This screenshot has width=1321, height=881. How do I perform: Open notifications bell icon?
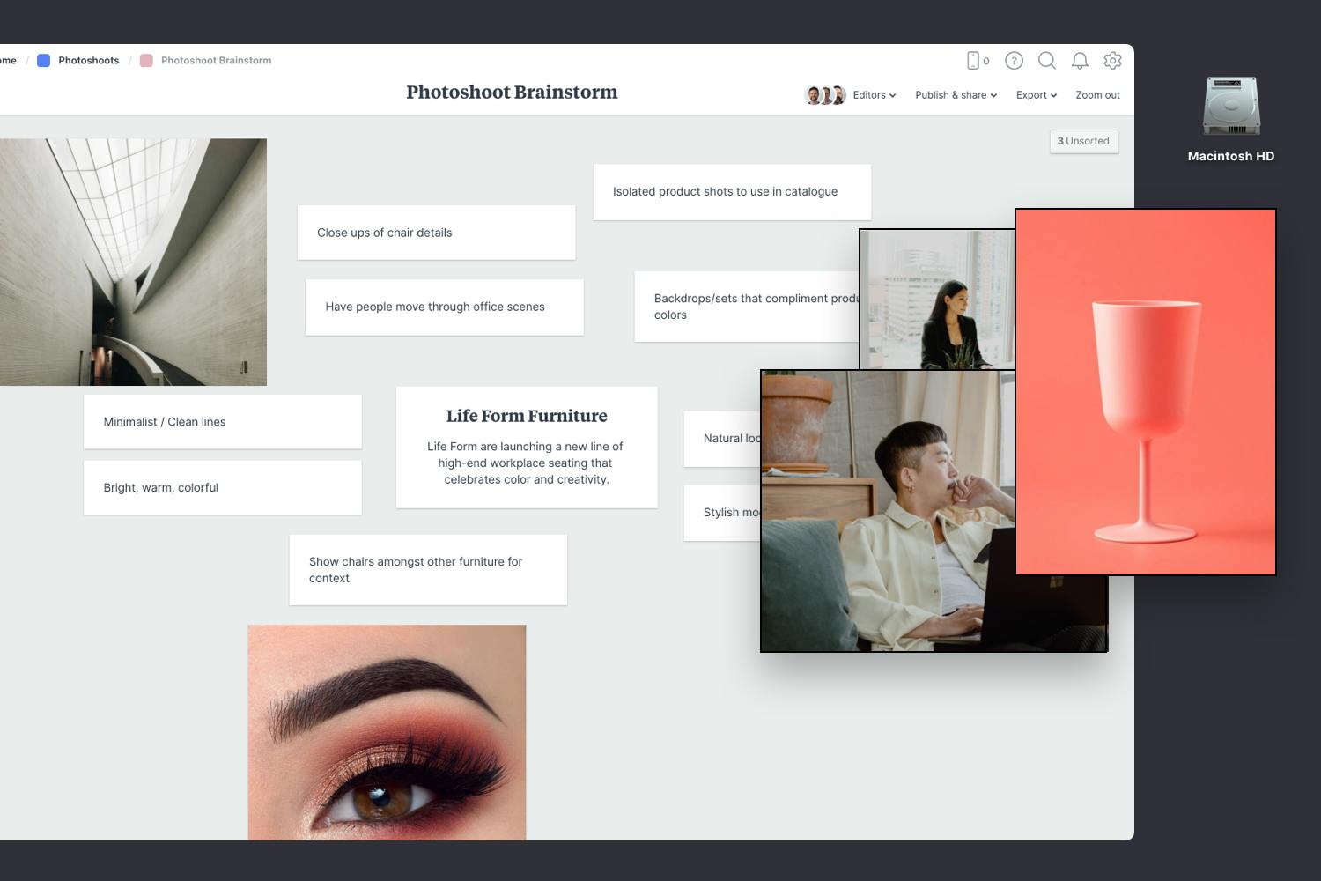pos(1080,61)
